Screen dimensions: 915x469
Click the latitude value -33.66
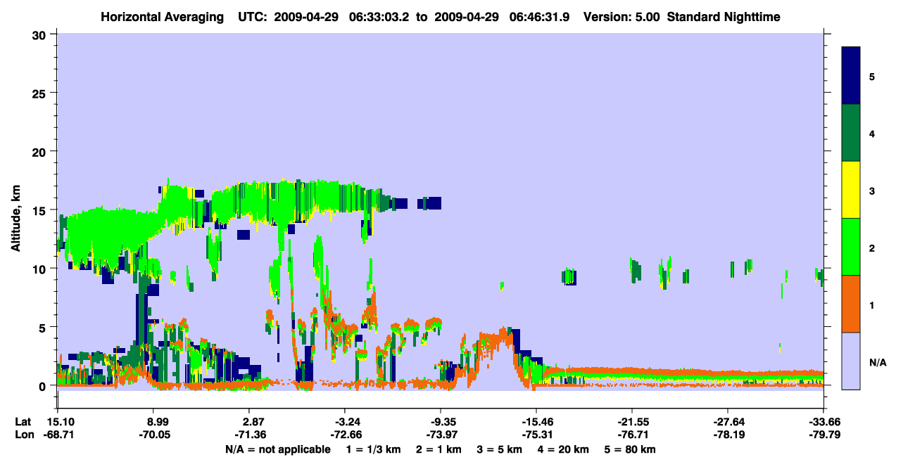824,422
